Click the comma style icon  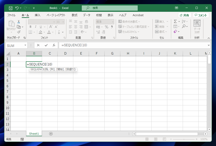tap(112, 27)
